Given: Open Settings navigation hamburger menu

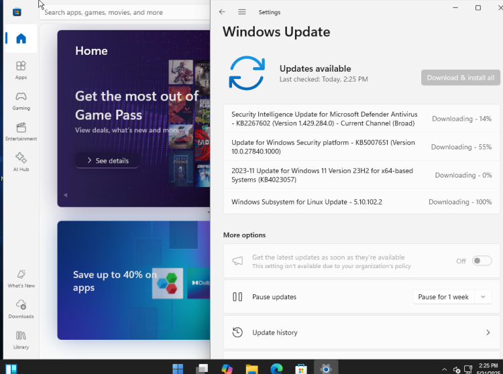Looking at the screenshot, I should (242, 12).
